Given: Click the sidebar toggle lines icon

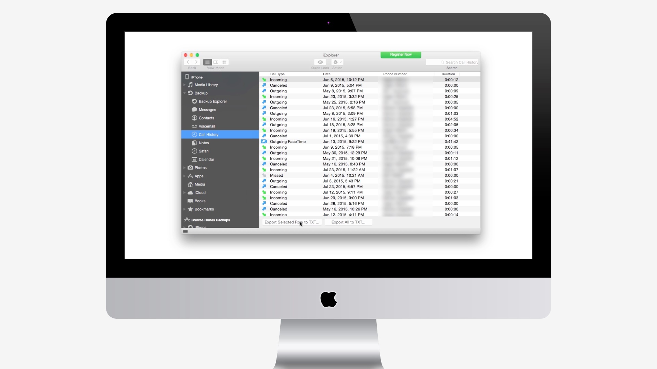Looking at the screenshot, I should click(x=185, y=231).
